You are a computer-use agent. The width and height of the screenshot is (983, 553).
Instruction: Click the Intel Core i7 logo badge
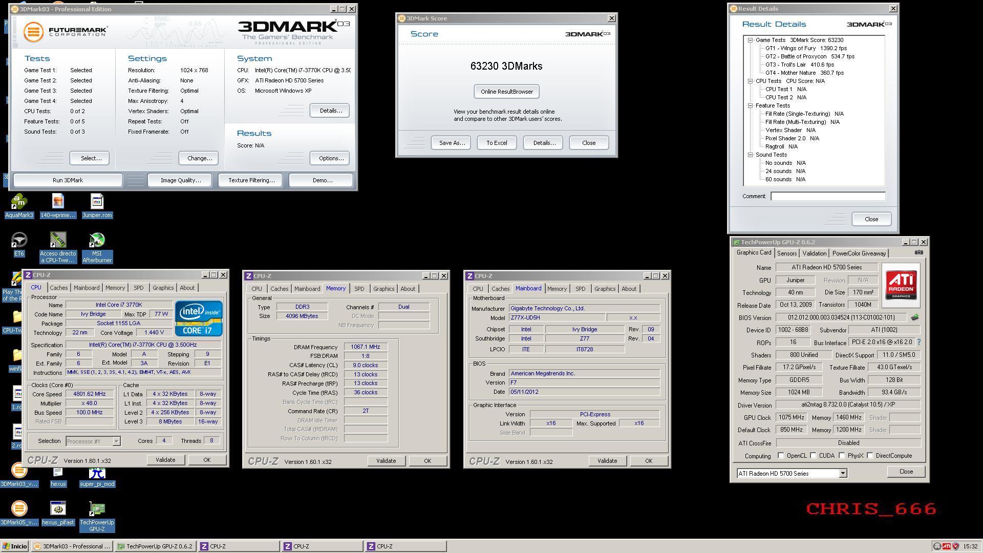199,318
